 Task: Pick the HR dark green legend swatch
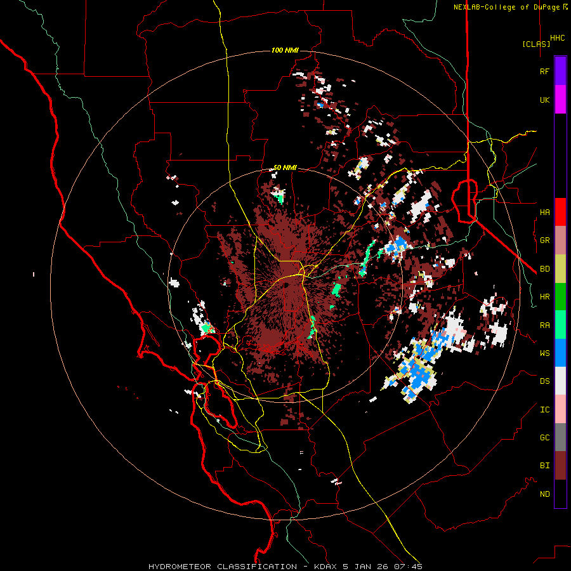coord(560,297)
